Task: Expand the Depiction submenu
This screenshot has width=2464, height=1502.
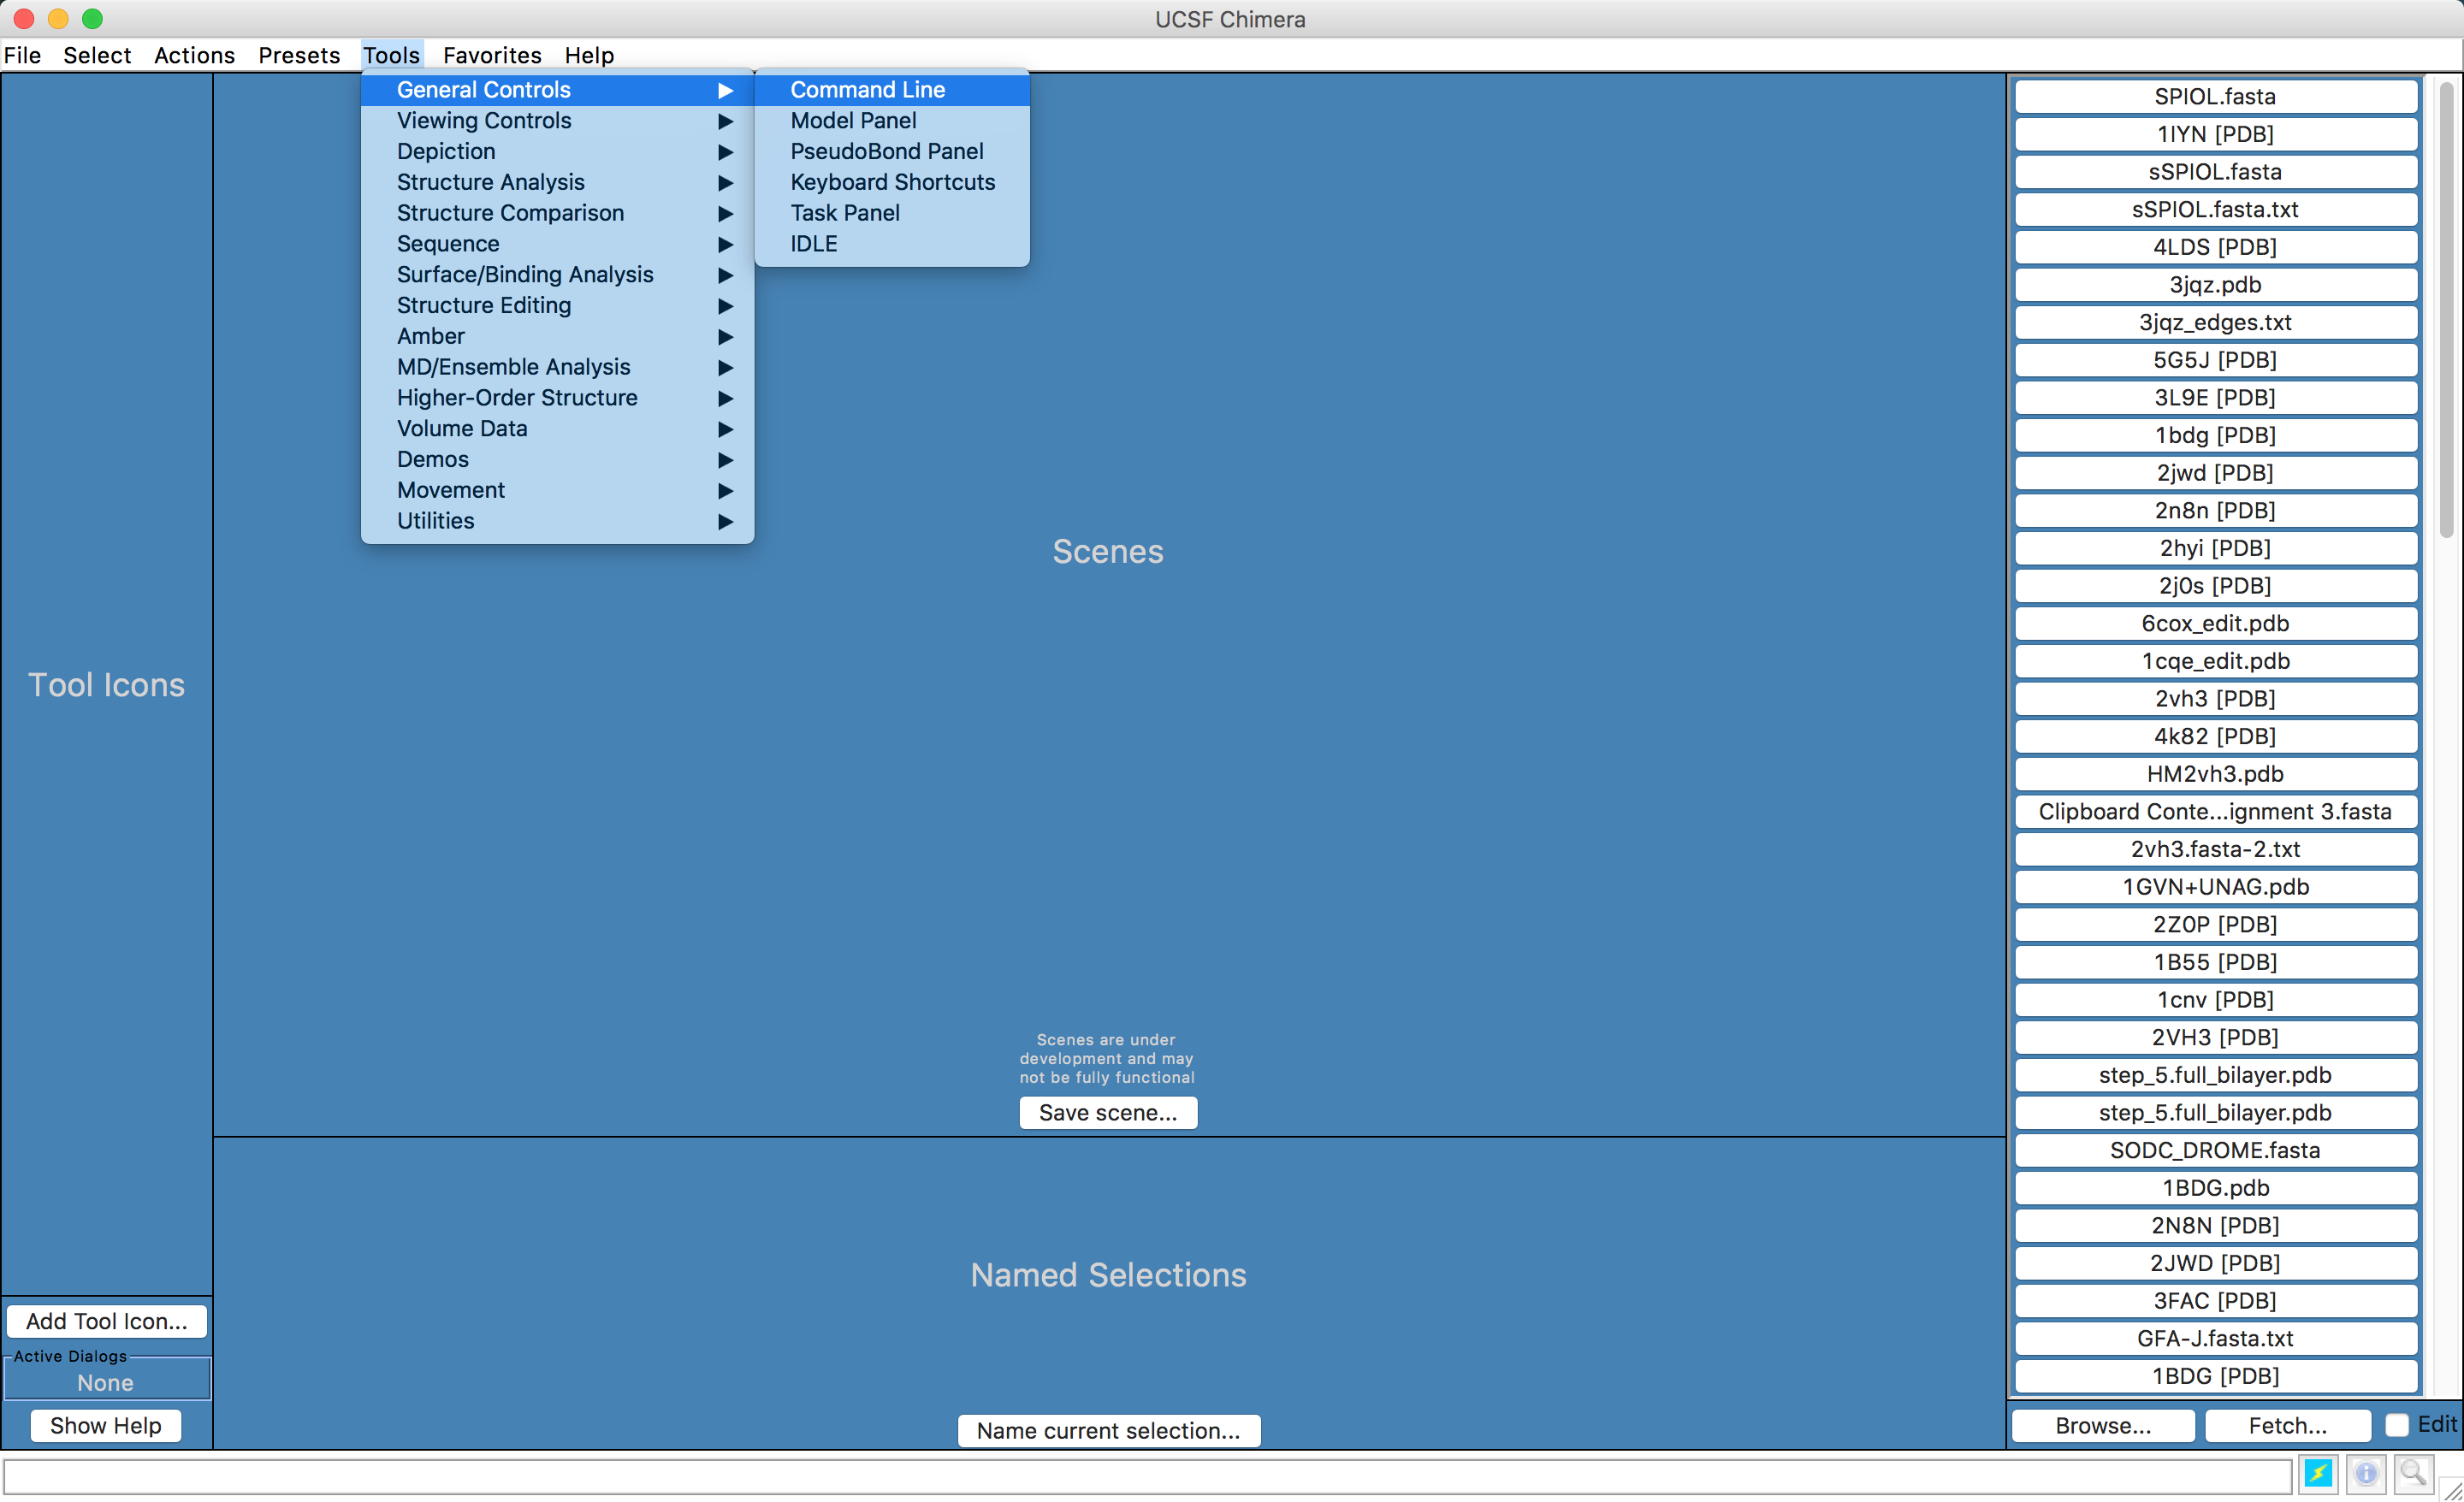Action: [x=557, y=151]
